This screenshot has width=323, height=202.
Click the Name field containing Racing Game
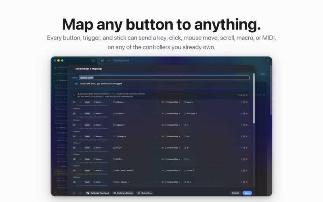[164, 78]
